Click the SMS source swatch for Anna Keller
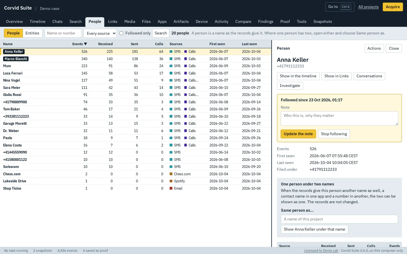The image size is (407, 254). click(x=171, y=52)
